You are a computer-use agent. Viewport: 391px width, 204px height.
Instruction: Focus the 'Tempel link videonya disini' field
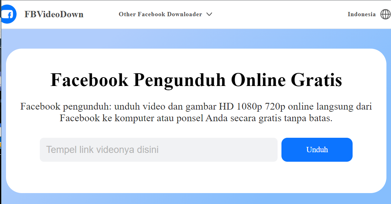click(159, 150)
